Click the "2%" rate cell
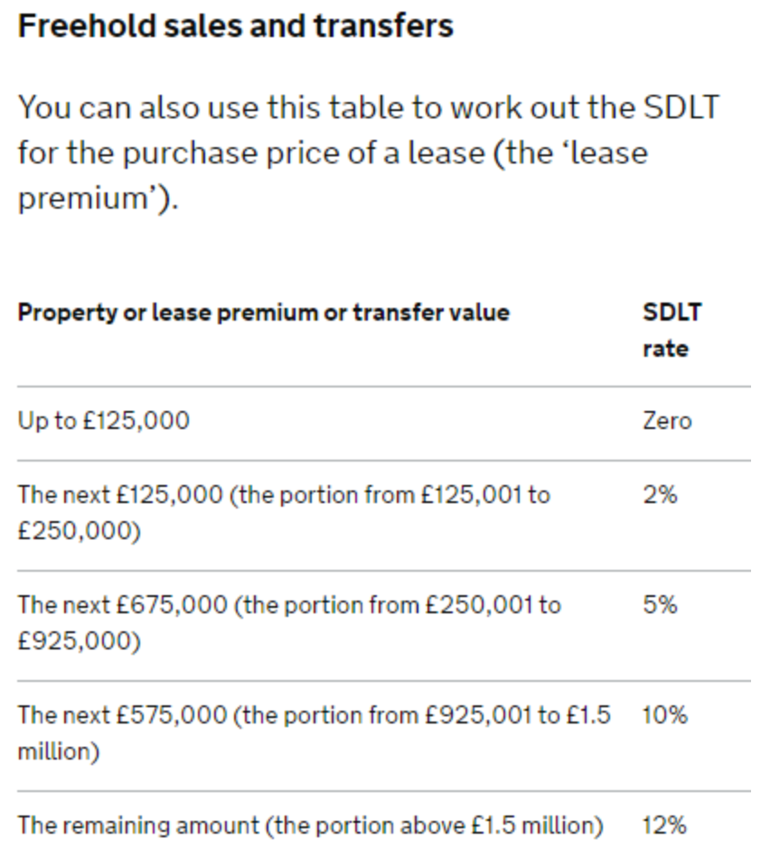The height and width of the screenshot is (858, 780). tap(660, 495)
